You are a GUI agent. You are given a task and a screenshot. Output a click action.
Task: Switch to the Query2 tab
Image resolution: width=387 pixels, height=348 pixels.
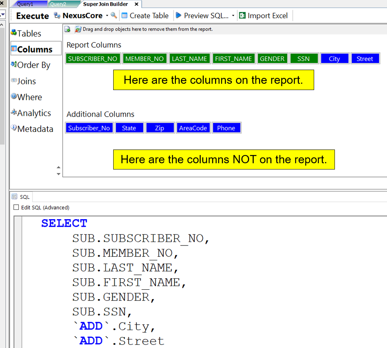[58, 4]
